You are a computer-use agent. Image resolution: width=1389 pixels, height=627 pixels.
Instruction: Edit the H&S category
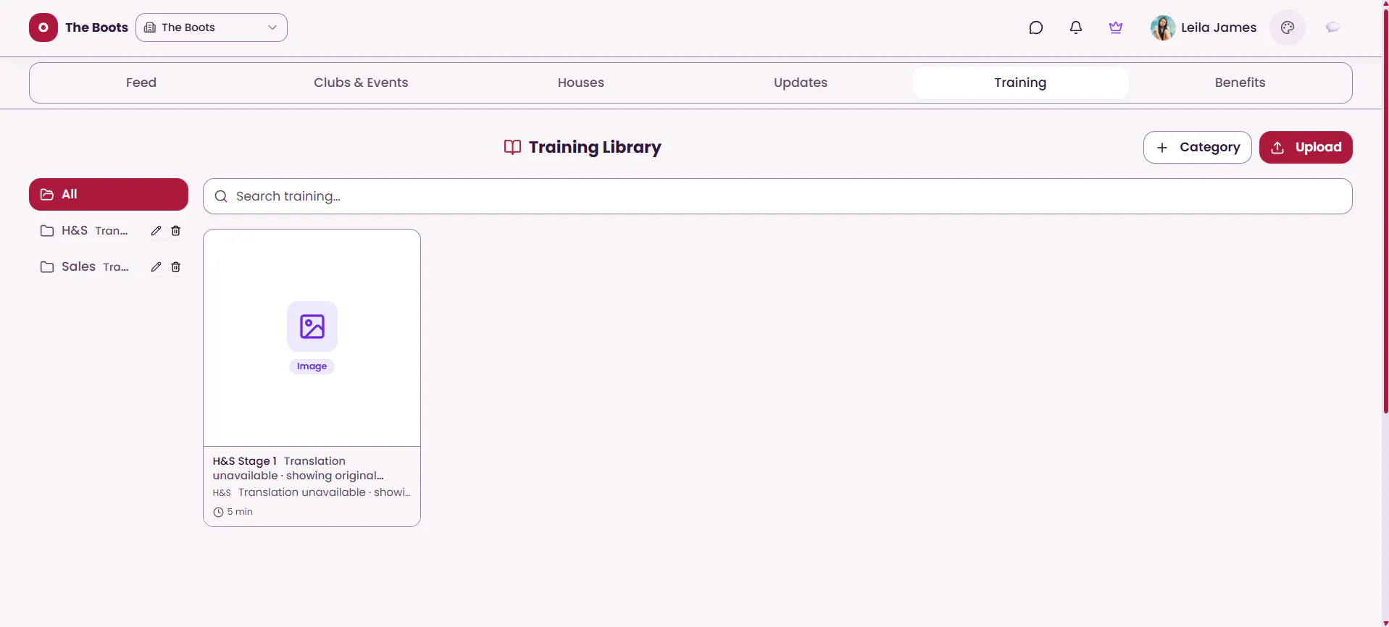(x=156, y=231)
